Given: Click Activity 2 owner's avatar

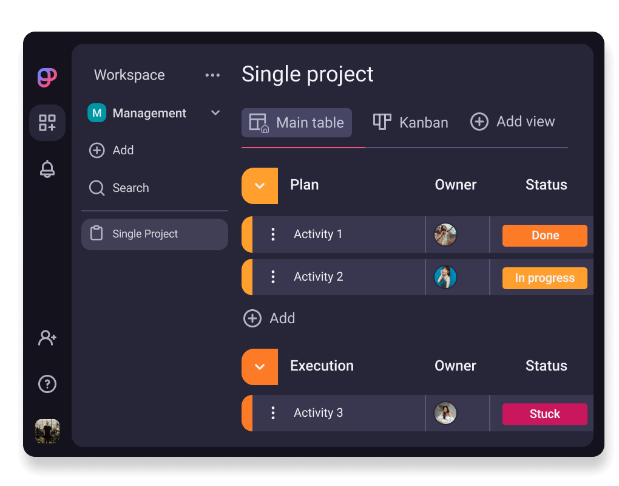Looking at the screenshot, I should click(446, 277).
